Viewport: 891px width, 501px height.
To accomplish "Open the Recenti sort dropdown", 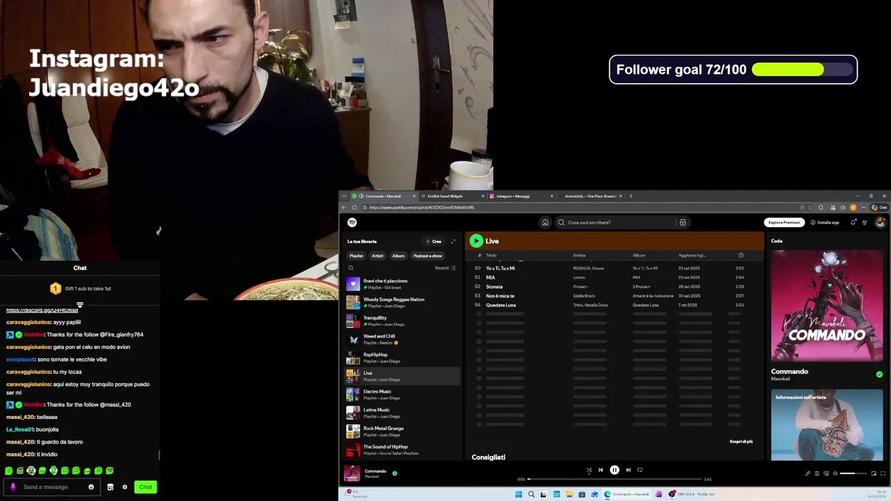I will click(445, 268).
